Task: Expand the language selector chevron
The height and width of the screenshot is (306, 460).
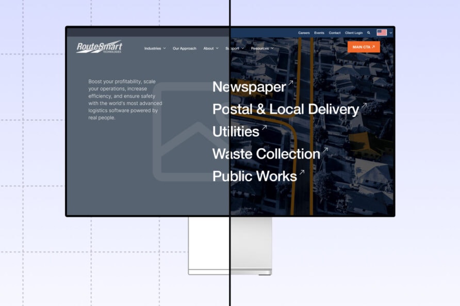Action: click(391, 32)
